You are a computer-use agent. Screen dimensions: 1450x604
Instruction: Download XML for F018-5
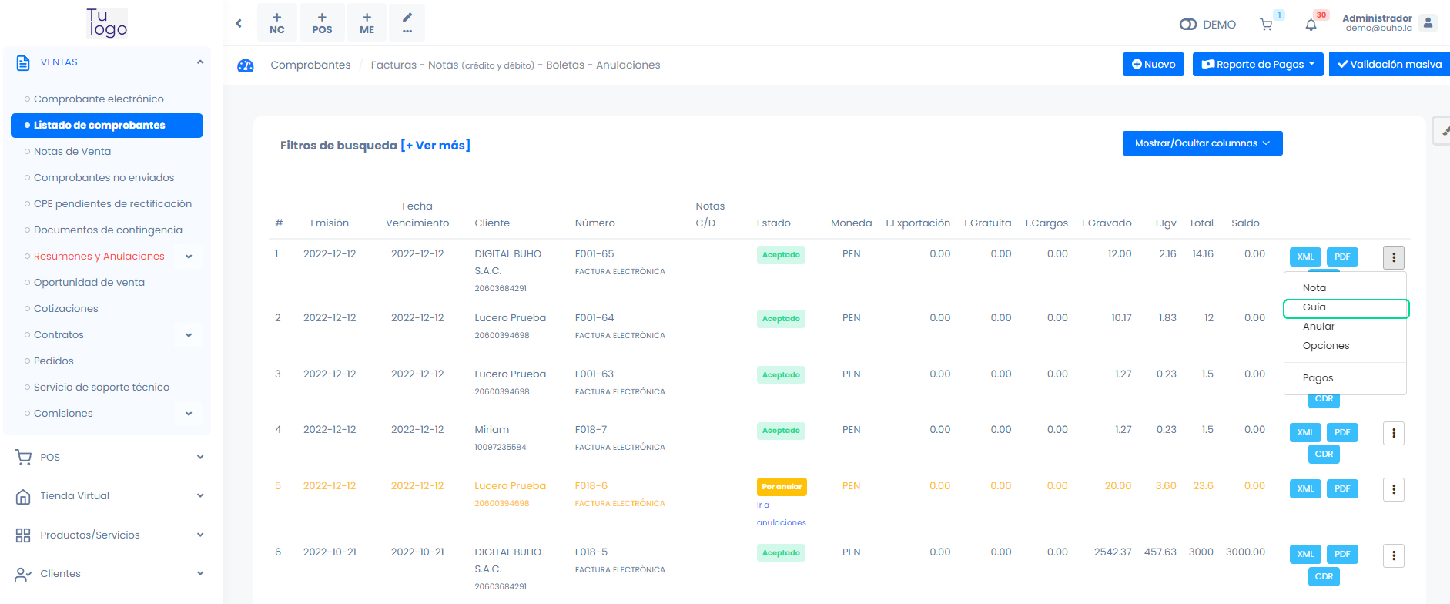[x=1305, y=554]
